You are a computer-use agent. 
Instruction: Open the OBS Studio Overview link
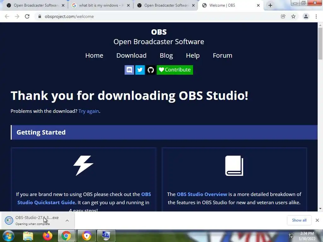tap(202, 194)
